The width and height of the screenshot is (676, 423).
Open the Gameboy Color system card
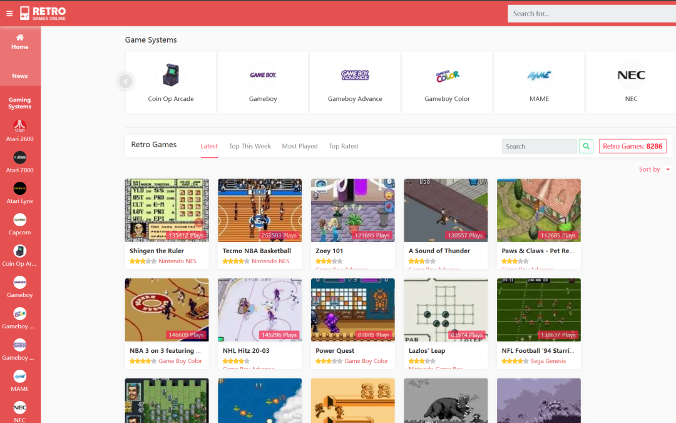pyautogui.click(x=447, y=83)
